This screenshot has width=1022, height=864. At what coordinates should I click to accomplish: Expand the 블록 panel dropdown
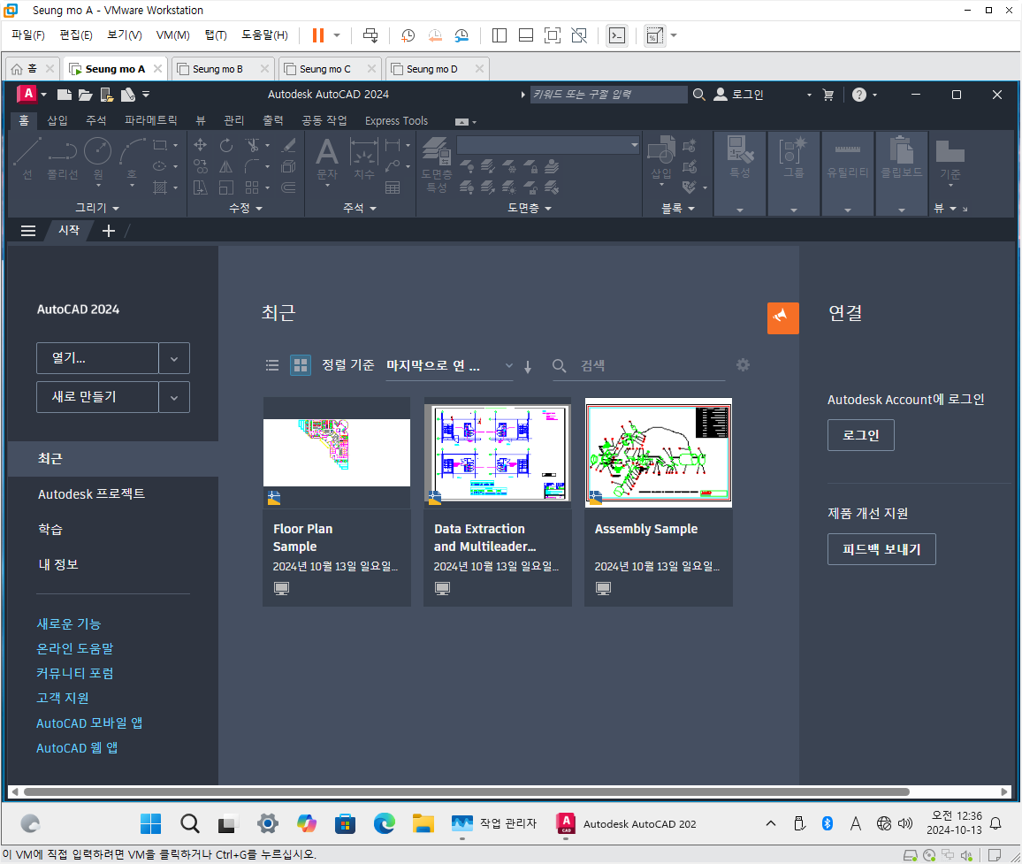pyautogui.click(x=678, y=208)
